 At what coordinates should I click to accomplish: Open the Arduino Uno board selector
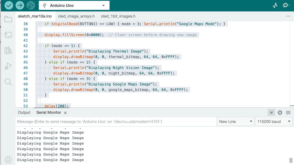[74, 6]
